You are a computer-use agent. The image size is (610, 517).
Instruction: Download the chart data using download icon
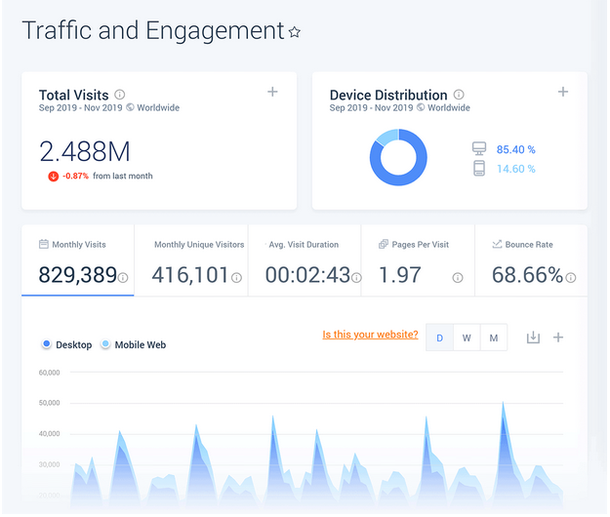pyautogui.click(x=533, y=338)
